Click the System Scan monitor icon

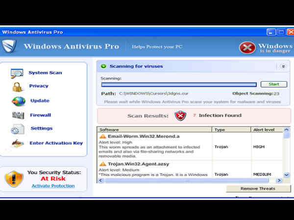pyautogui.click(x=17, y=73)
